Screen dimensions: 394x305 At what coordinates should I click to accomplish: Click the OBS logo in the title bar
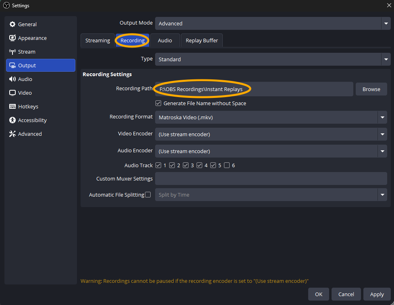coord(6,5)
